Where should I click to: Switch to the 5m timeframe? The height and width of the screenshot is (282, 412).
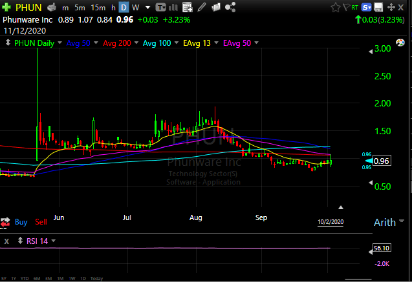point(81,8)
